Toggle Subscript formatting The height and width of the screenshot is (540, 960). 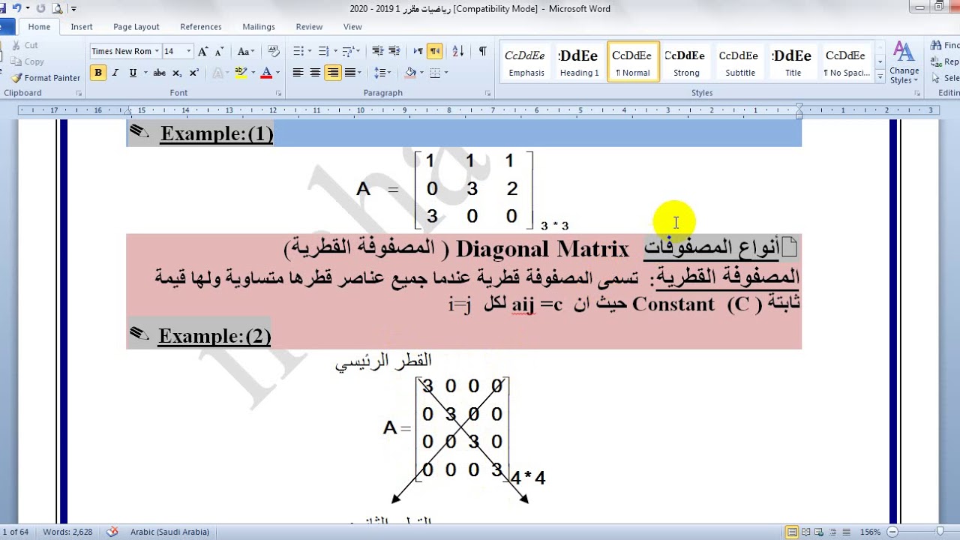pos(177,73)
